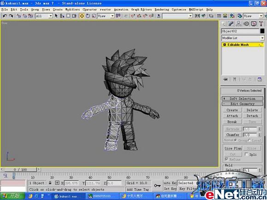Tick the Split checkbox
The width and height of the screenshot is (267, 200).
coord(246,154)
